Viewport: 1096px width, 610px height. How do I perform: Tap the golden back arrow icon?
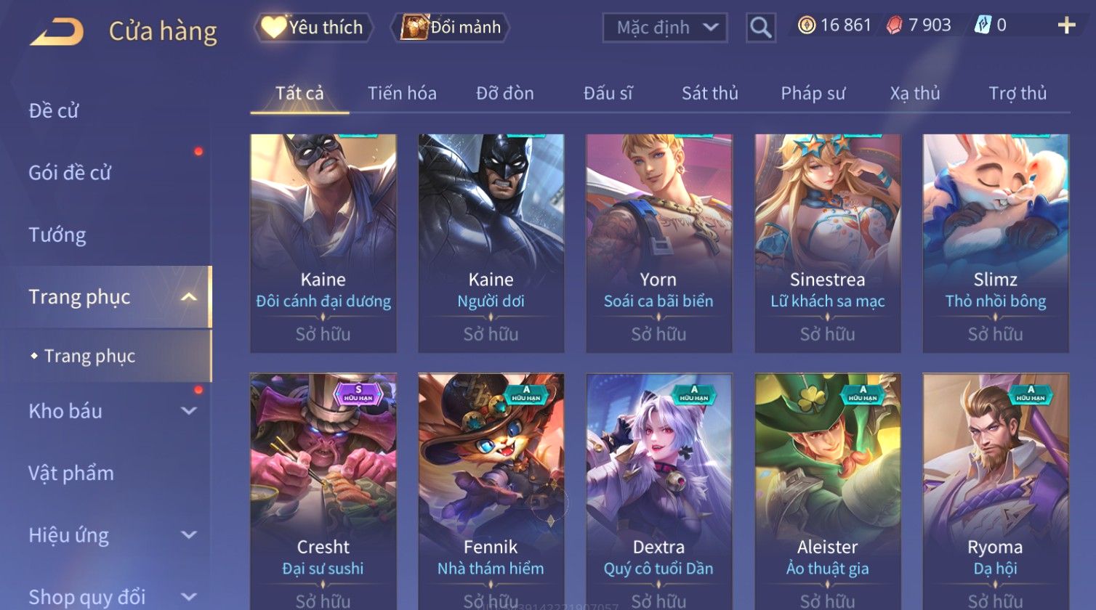coord(57,32)
